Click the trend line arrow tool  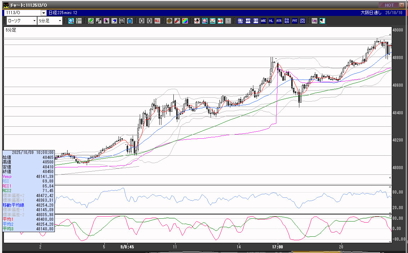[99, 21]
